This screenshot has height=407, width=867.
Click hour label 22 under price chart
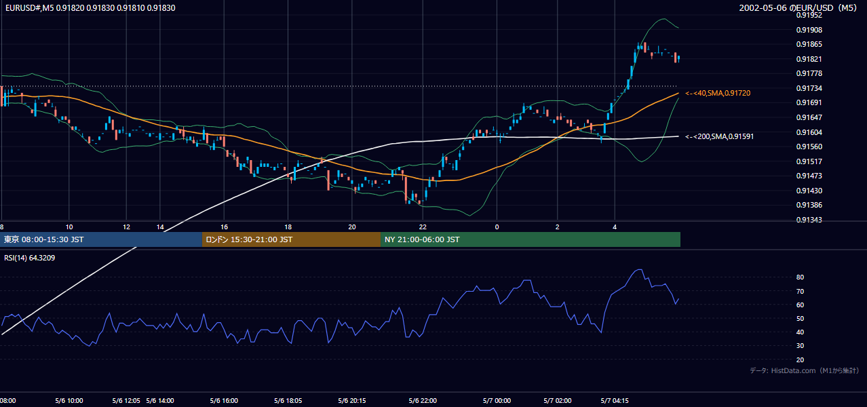pos(423,227)
